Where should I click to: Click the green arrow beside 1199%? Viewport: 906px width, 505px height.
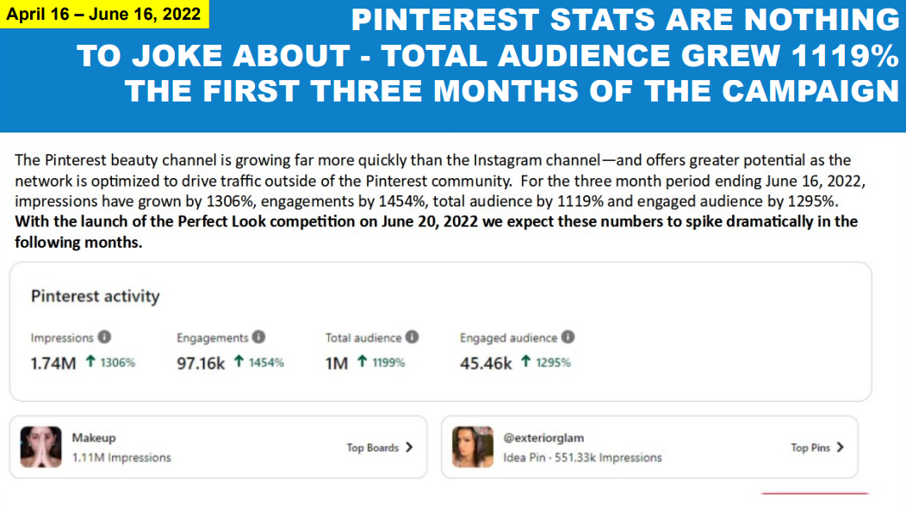(x=363, y=361)
